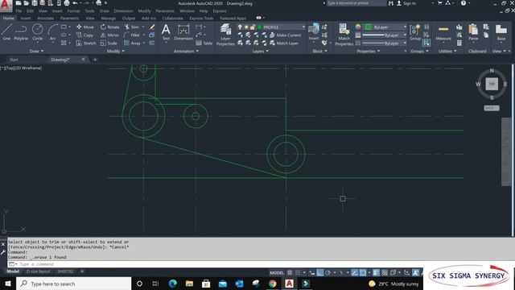
Task: Switch to the Start file tab
Action: click(x=14, y=60)
